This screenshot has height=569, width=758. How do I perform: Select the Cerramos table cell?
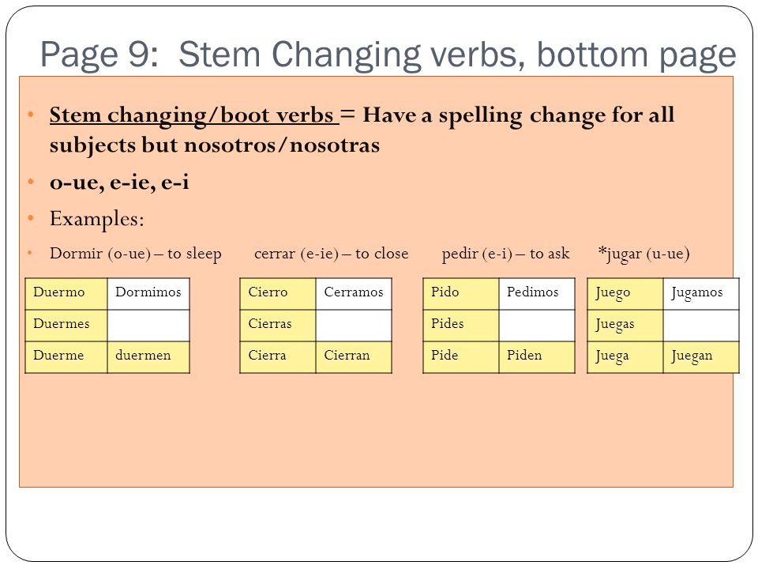click(x=354, y=294)
